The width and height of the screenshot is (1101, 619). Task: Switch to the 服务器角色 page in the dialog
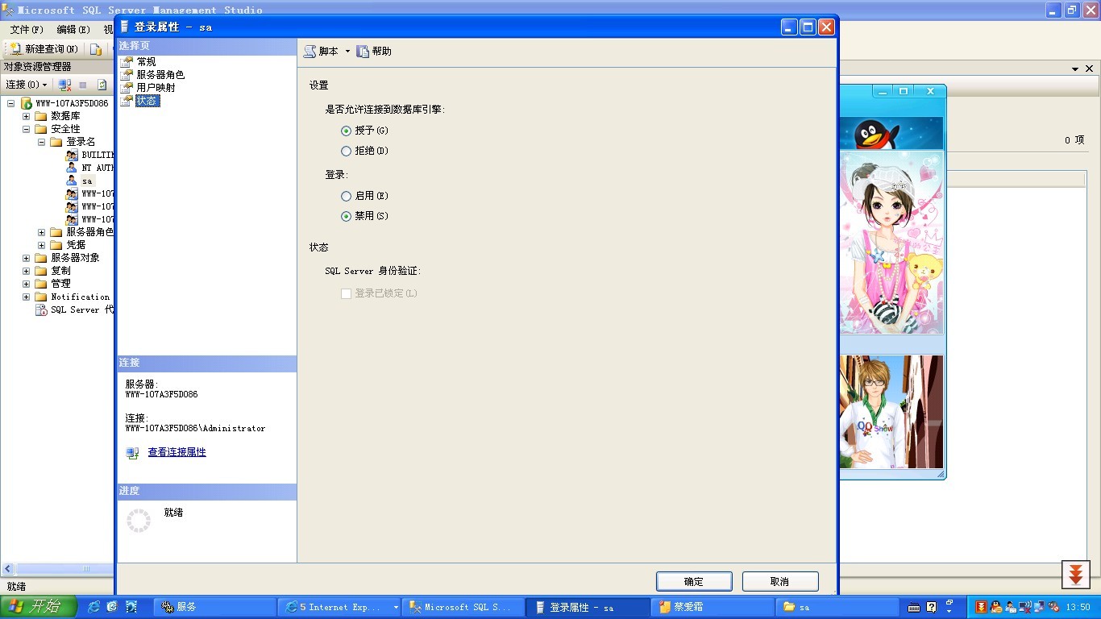click(160, 75)
